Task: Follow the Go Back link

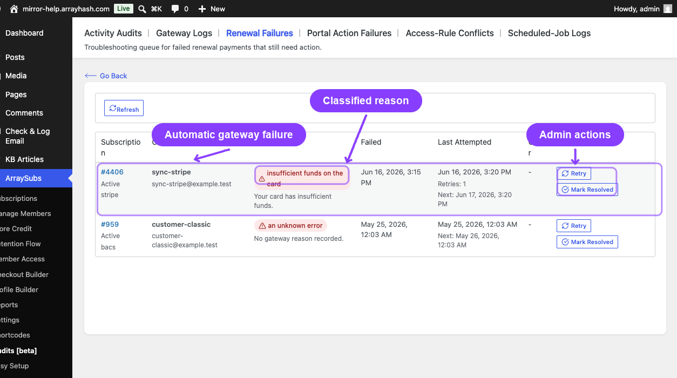Action: [106, 76]
